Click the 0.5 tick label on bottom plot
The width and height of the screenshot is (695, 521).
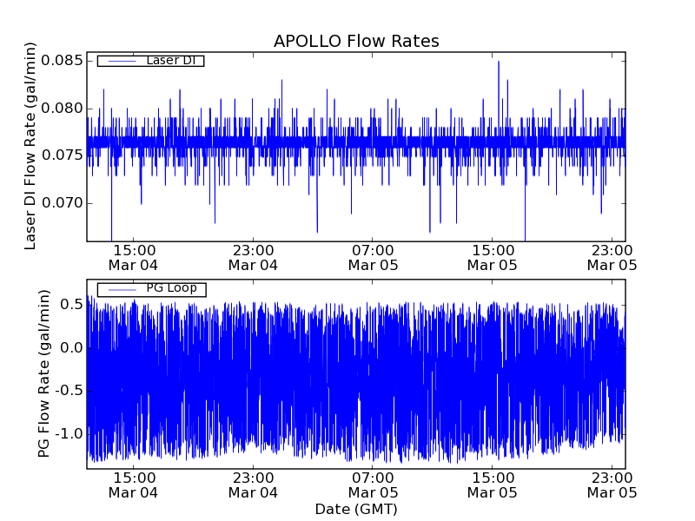click(x=72, y=305)
